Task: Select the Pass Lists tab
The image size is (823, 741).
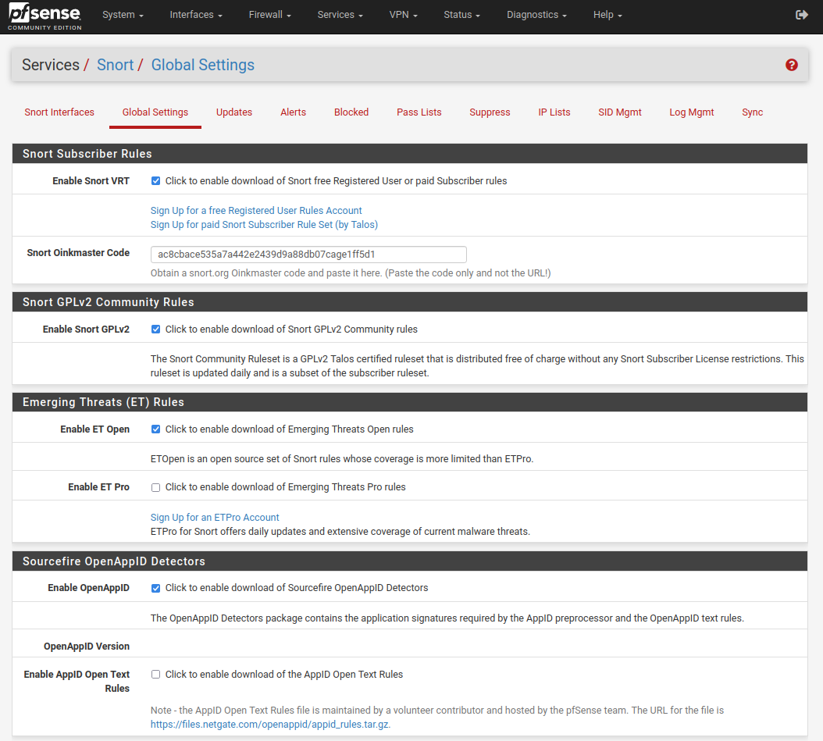Action: point(419,112)
